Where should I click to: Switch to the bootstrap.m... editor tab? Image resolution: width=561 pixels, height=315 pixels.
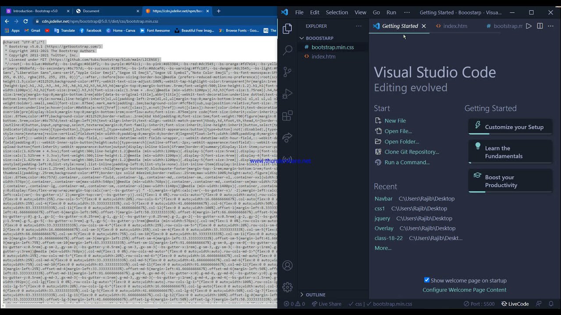pyautogui.click(x=504, y=26)
